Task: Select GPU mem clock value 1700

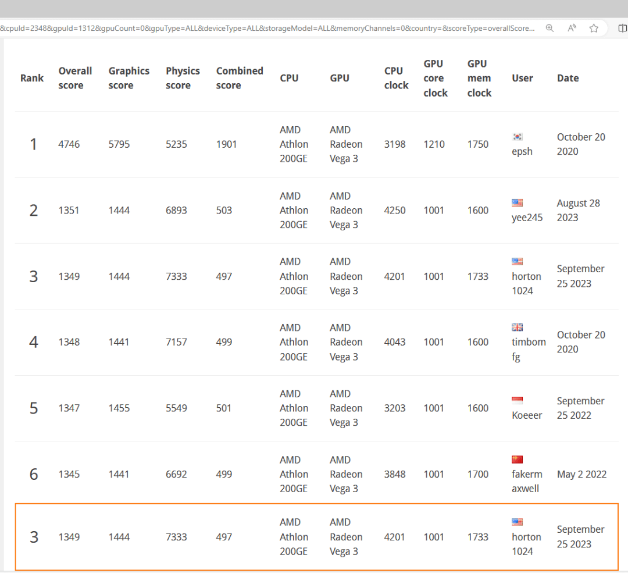Action: (x=478, y=475)
